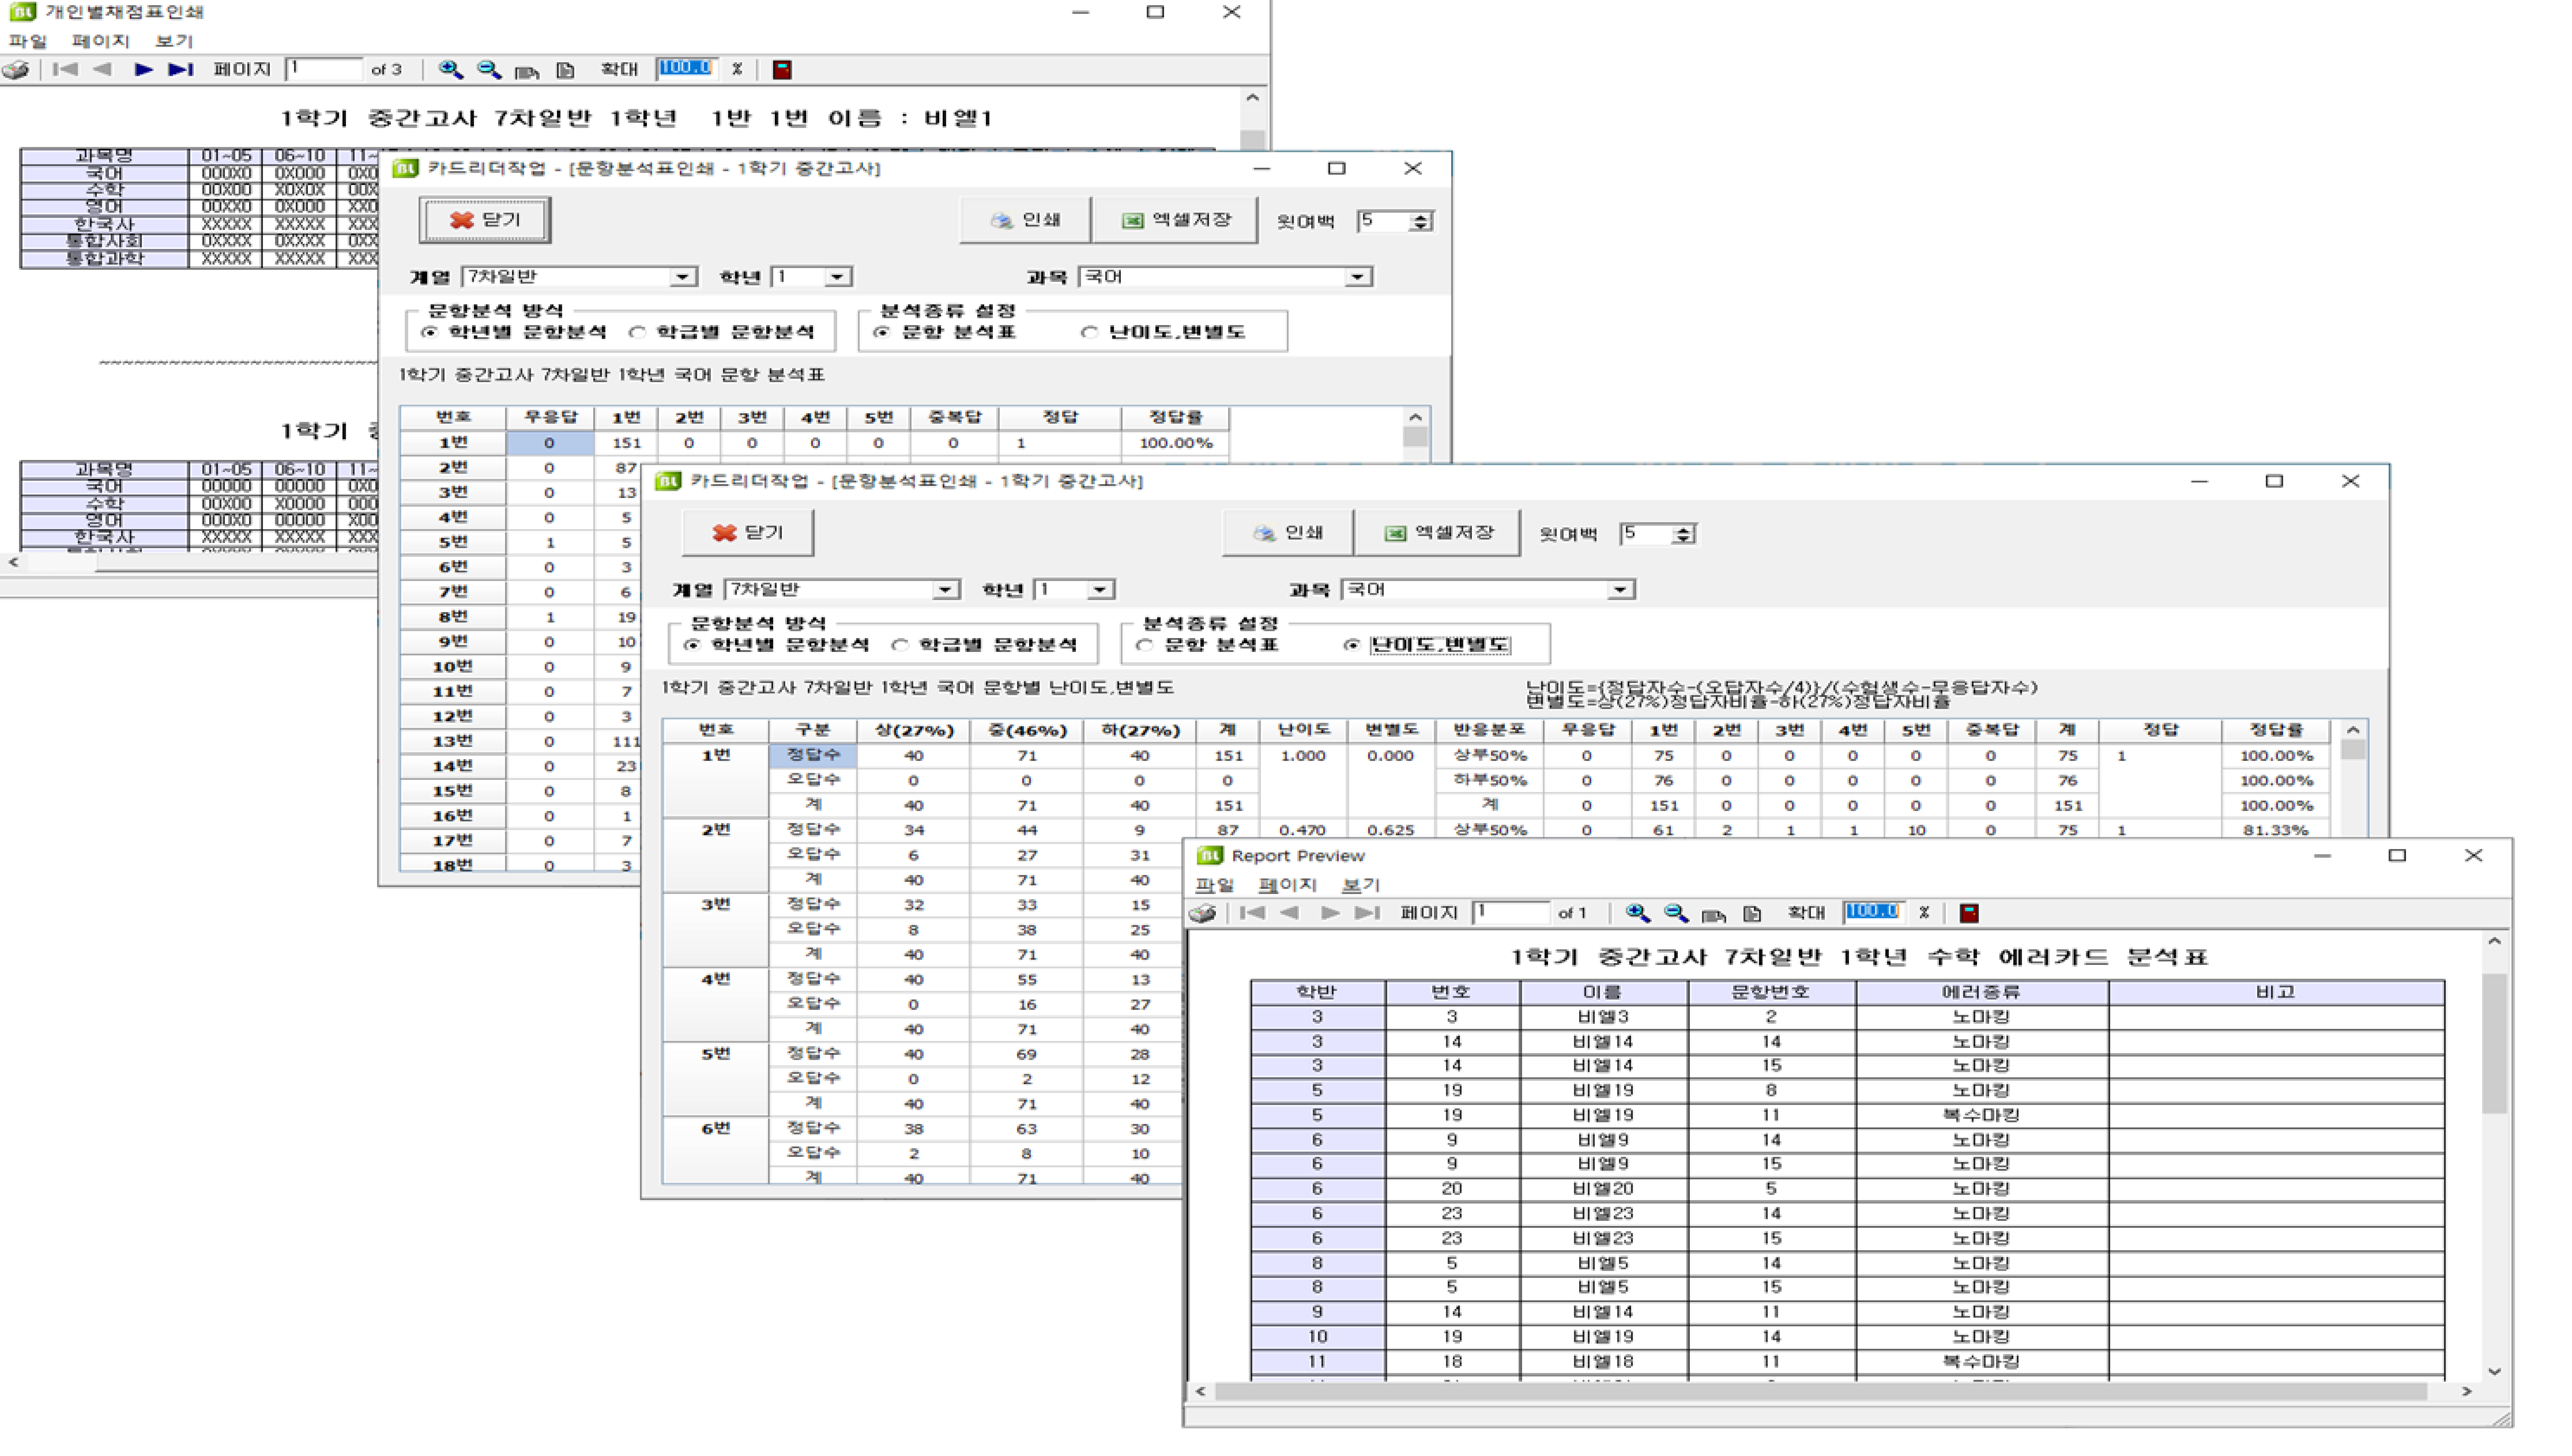Select 난이도,변별도 radio in back window

(1090, 332)
